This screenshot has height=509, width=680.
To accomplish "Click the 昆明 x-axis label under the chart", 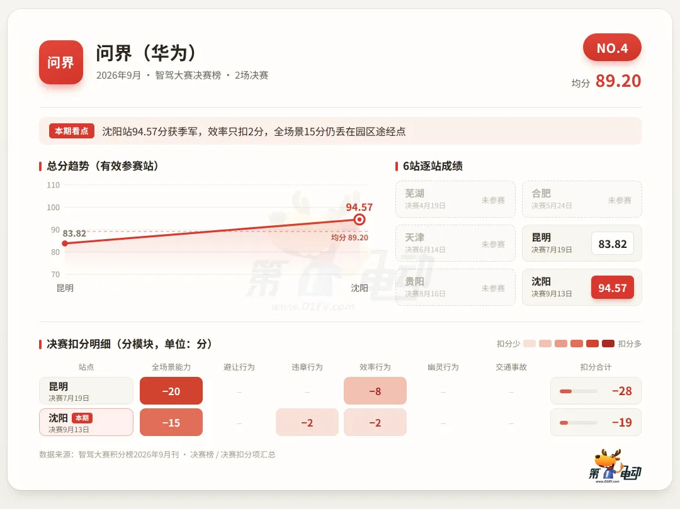I will click(65, 288).
